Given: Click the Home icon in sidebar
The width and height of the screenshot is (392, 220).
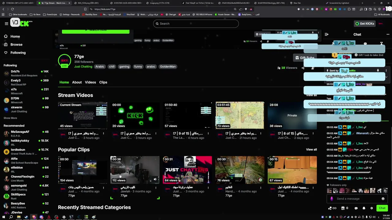Looking at the screenshot, I should pos(6,36).
